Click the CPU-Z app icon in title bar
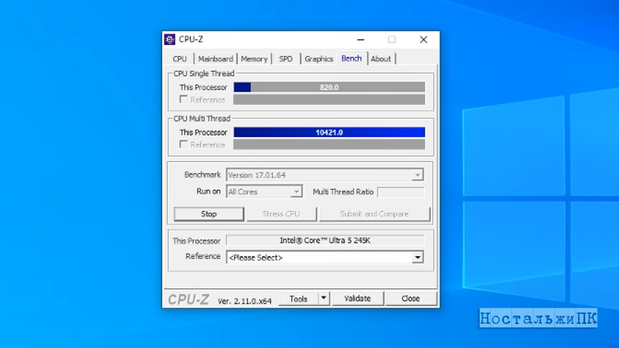 (170, 40)
